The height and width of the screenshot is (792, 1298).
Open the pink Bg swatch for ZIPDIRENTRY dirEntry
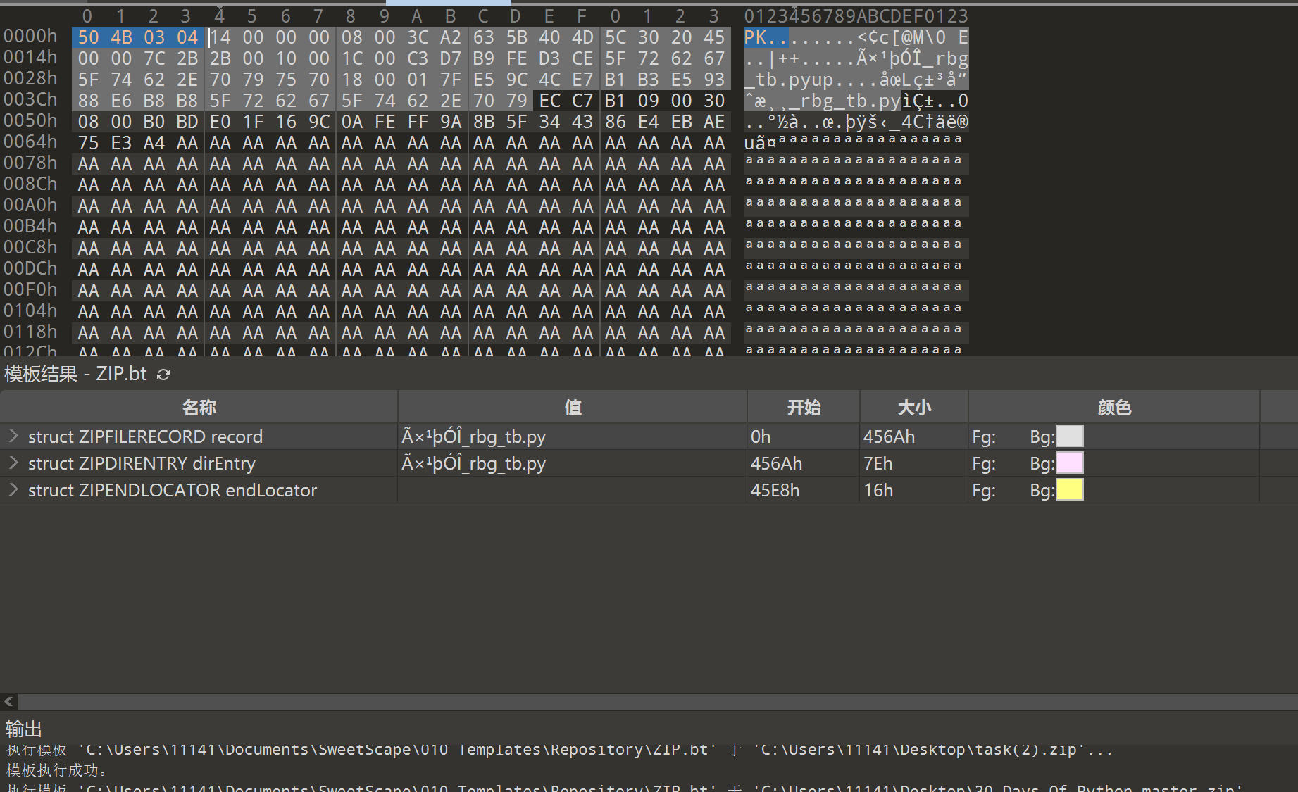pyautogui.click(x=1070, y=463)
